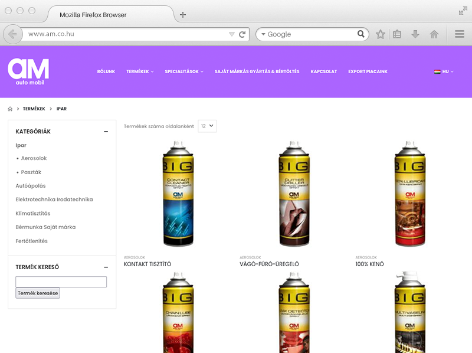Select the Aerosolok subcategory

coord(34,158)
